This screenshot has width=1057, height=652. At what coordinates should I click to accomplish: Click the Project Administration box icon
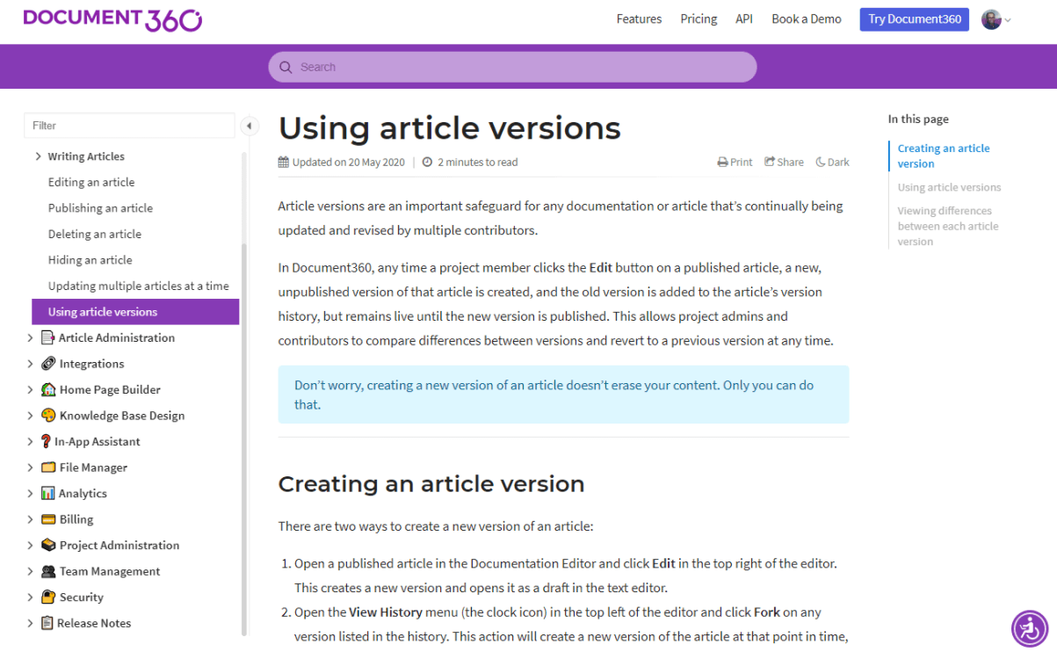[x=48, y=545]
